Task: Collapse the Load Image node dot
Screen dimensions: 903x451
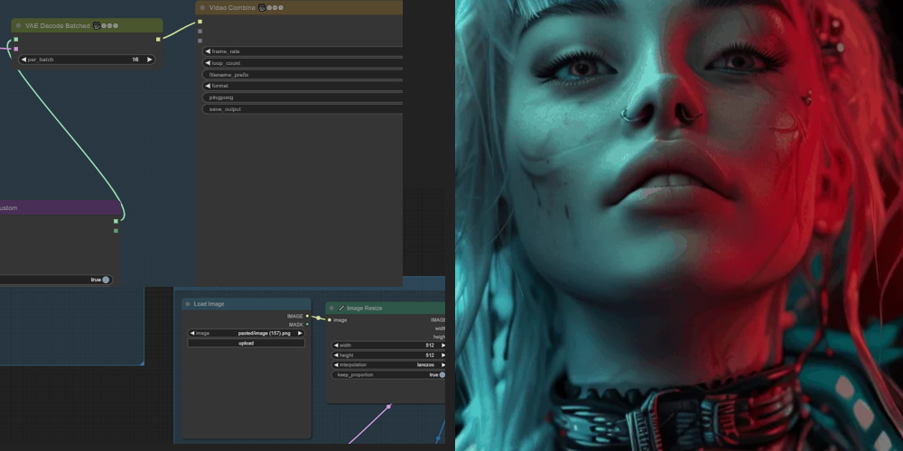Action: tap(188, 304)
